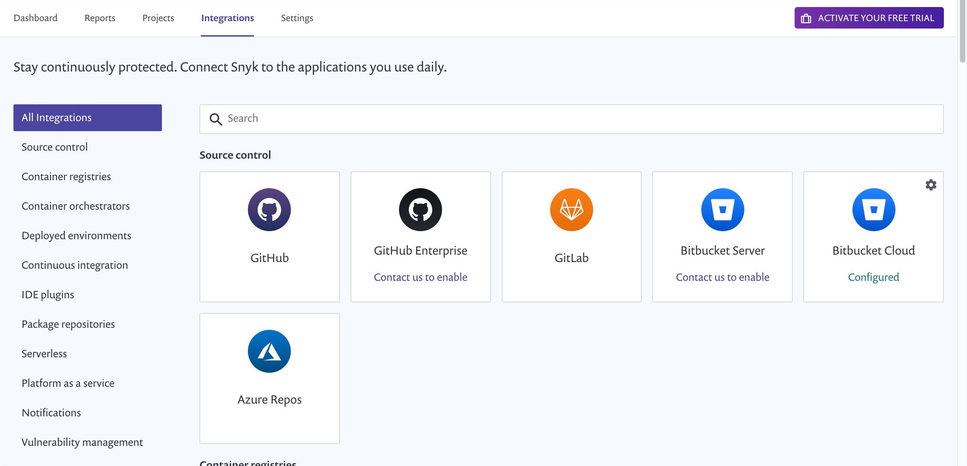Click the search magnifier icon
Viewport: 967px width, 466px height.
point(216,119)
